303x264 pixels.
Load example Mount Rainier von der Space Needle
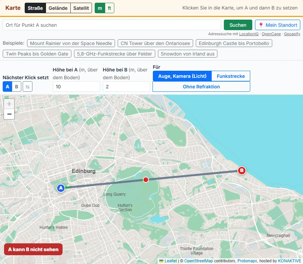71,43
